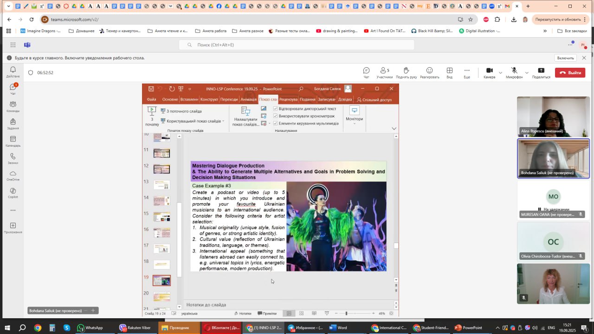This screenshot has width=594, height=334.
Task: Toggle the camera on or off
Action: pyautogui.click(x=489, y=72)
